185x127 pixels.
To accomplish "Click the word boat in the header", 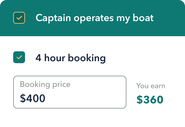I will click(x=143, y=18).
